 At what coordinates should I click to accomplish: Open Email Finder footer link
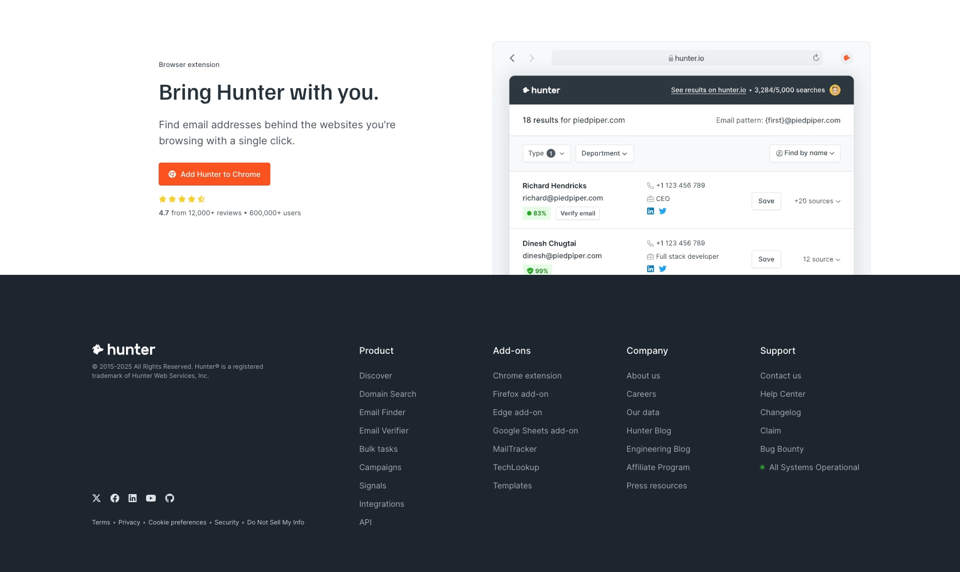[382, 412]
